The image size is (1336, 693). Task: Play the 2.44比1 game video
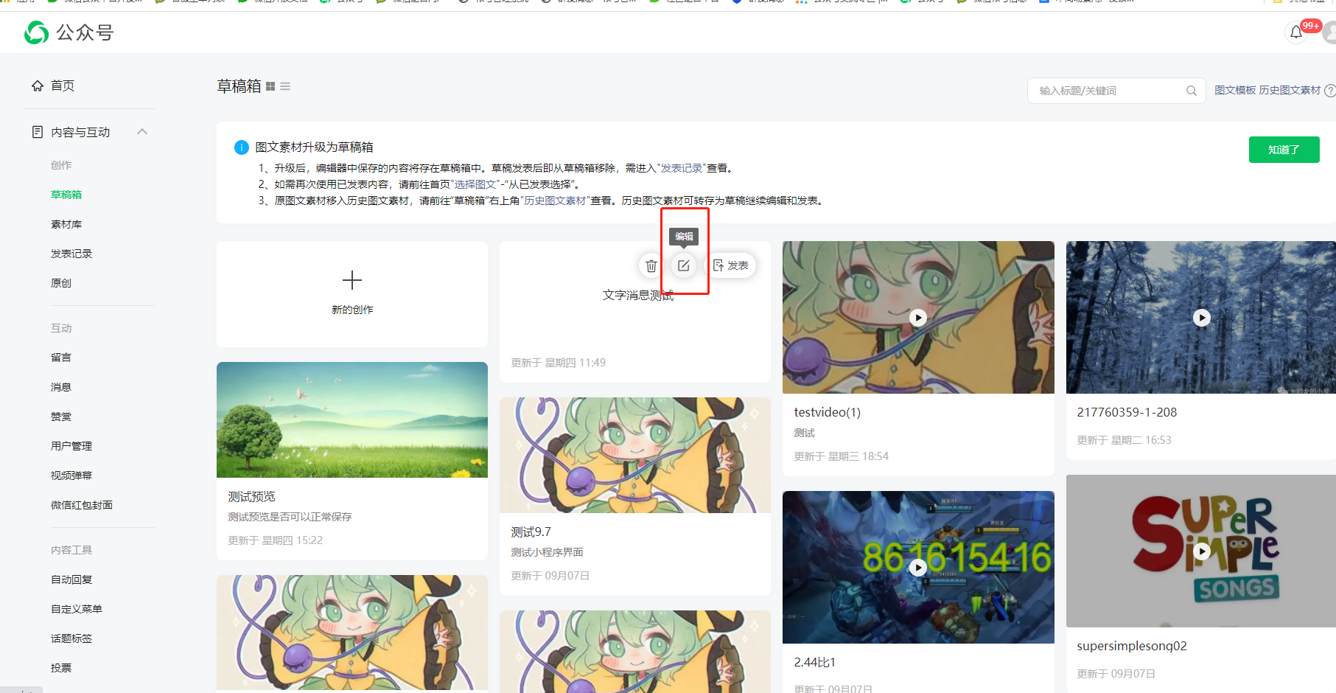918,568
